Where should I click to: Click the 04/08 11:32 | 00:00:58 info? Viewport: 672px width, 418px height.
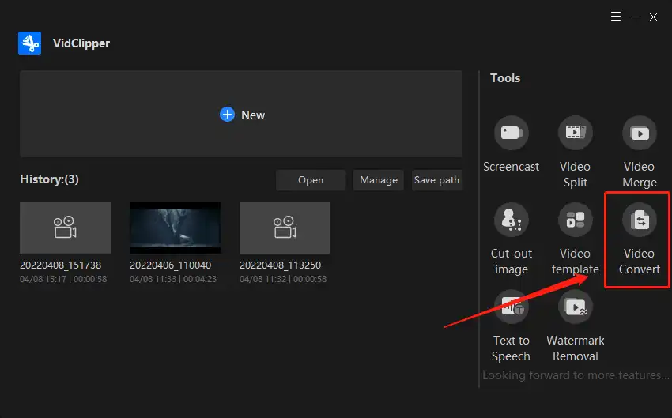click(x=283, y=279)
